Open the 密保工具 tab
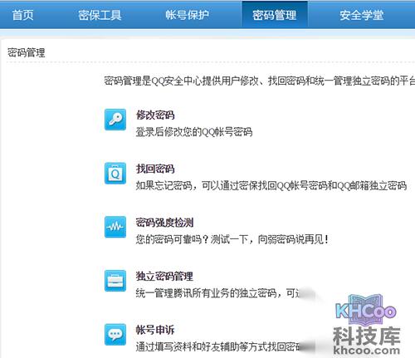The image size is (415, 358). coord(100,15)
